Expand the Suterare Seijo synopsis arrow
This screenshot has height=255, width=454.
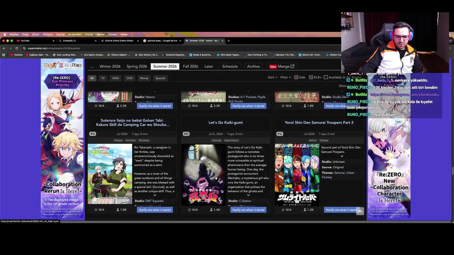point(155,195)
